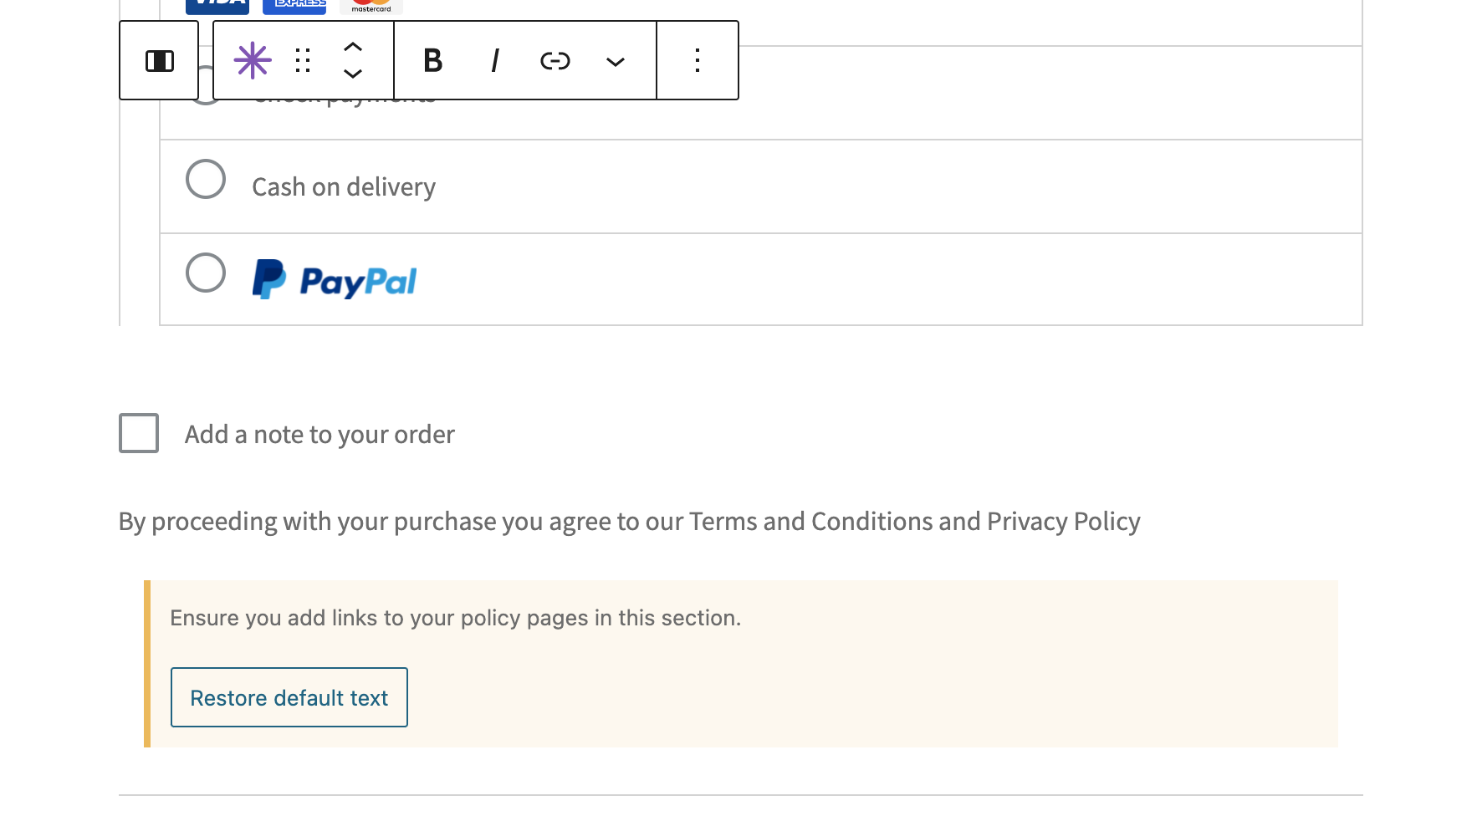
Task: Select the checkout block icon in toolbar
Action: (x=252, y=60)
